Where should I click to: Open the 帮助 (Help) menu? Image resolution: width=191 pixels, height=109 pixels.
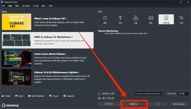coord(51,6)
